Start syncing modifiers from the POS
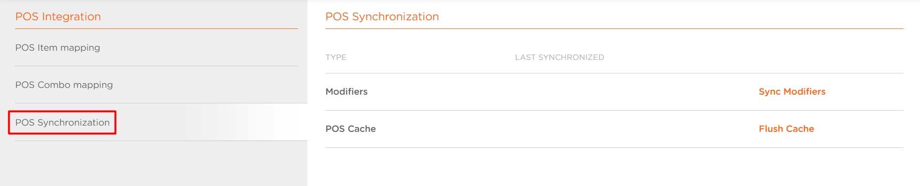 click(x=792, y=91)
